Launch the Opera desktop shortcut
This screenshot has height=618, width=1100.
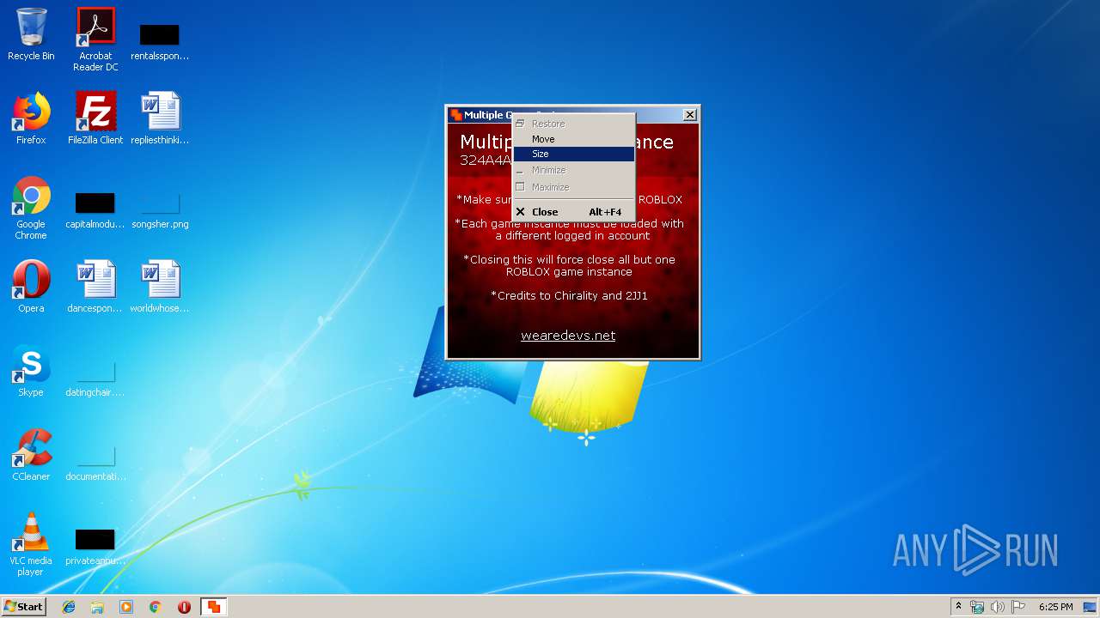[31, 287]
